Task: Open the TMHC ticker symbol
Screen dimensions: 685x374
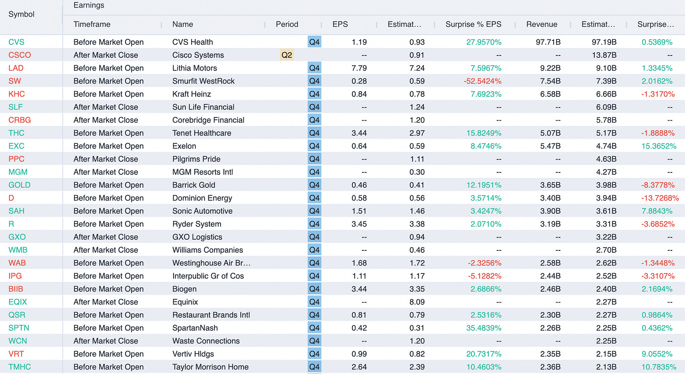Action: [x=20, y=367]
